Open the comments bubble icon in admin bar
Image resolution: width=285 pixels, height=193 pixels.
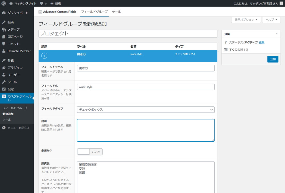(x=42, y=3)
